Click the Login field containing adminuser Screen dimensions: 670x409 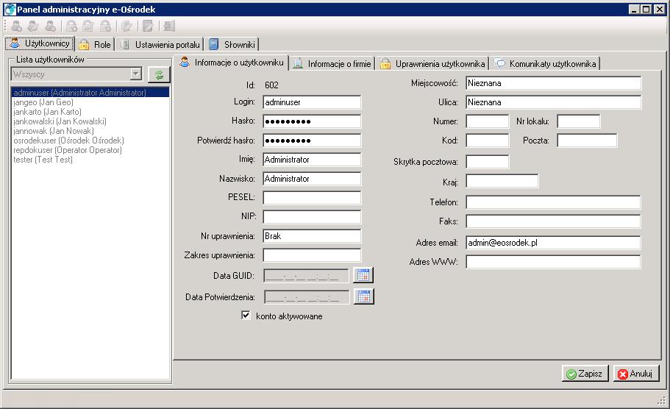coord(312,102)
